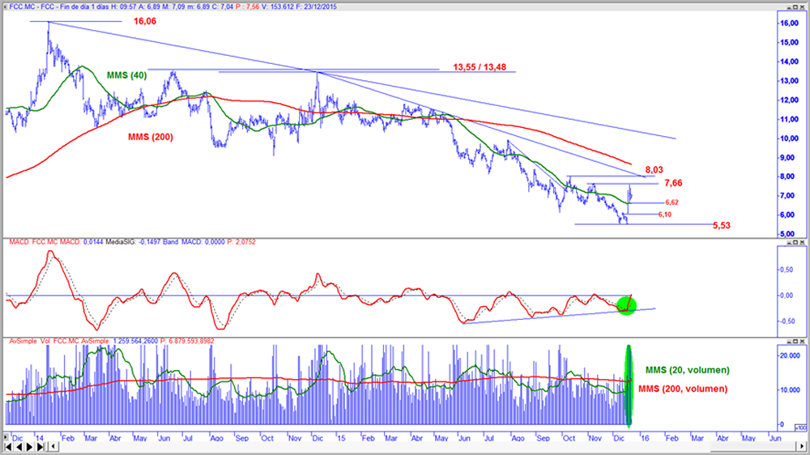Click the AvSimple Vol pane header text
Image resolution: width=810 pixels, height=455 pixels.
(112, 341)
